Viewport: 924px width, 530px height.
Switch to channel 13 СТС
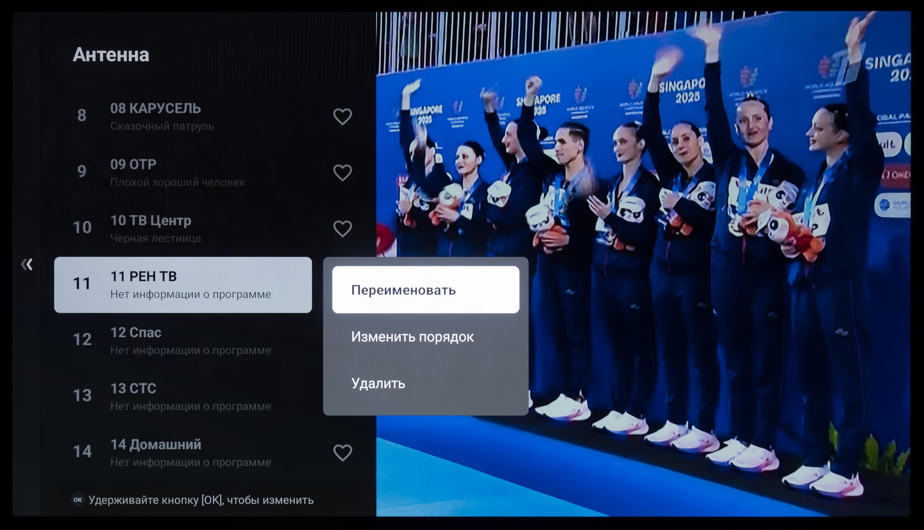click(133, 389)
